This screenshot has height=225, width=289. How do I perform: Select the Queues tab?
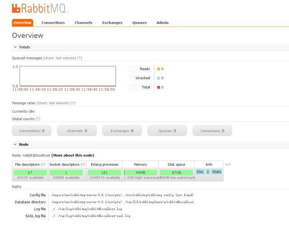pos(140,23)
